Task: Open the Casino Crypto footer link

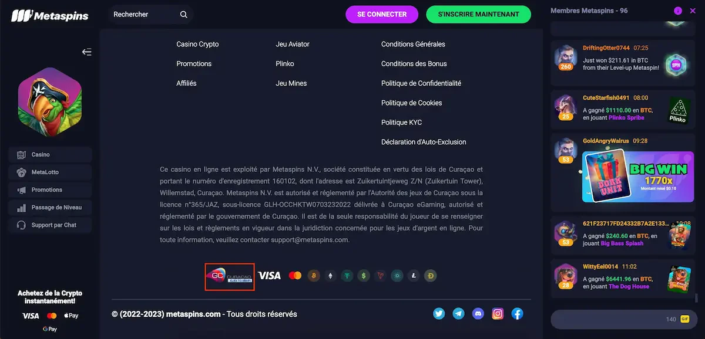Action: [197, 44]
